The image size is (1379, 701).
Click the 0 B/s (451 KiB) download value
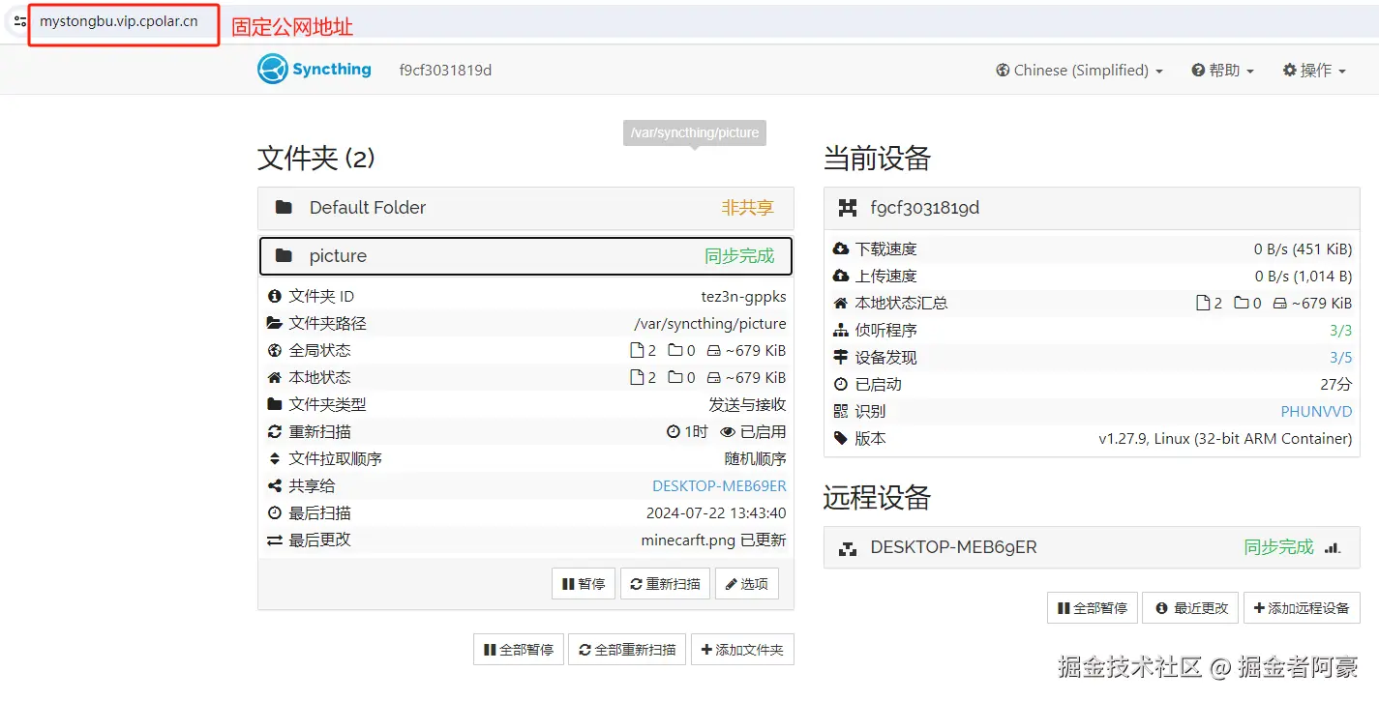(x=1304, y=248)
